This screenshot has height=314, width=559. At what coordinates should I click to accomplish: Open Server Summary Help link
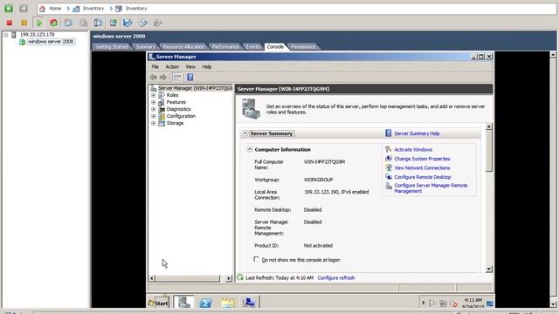coord(417,133)
